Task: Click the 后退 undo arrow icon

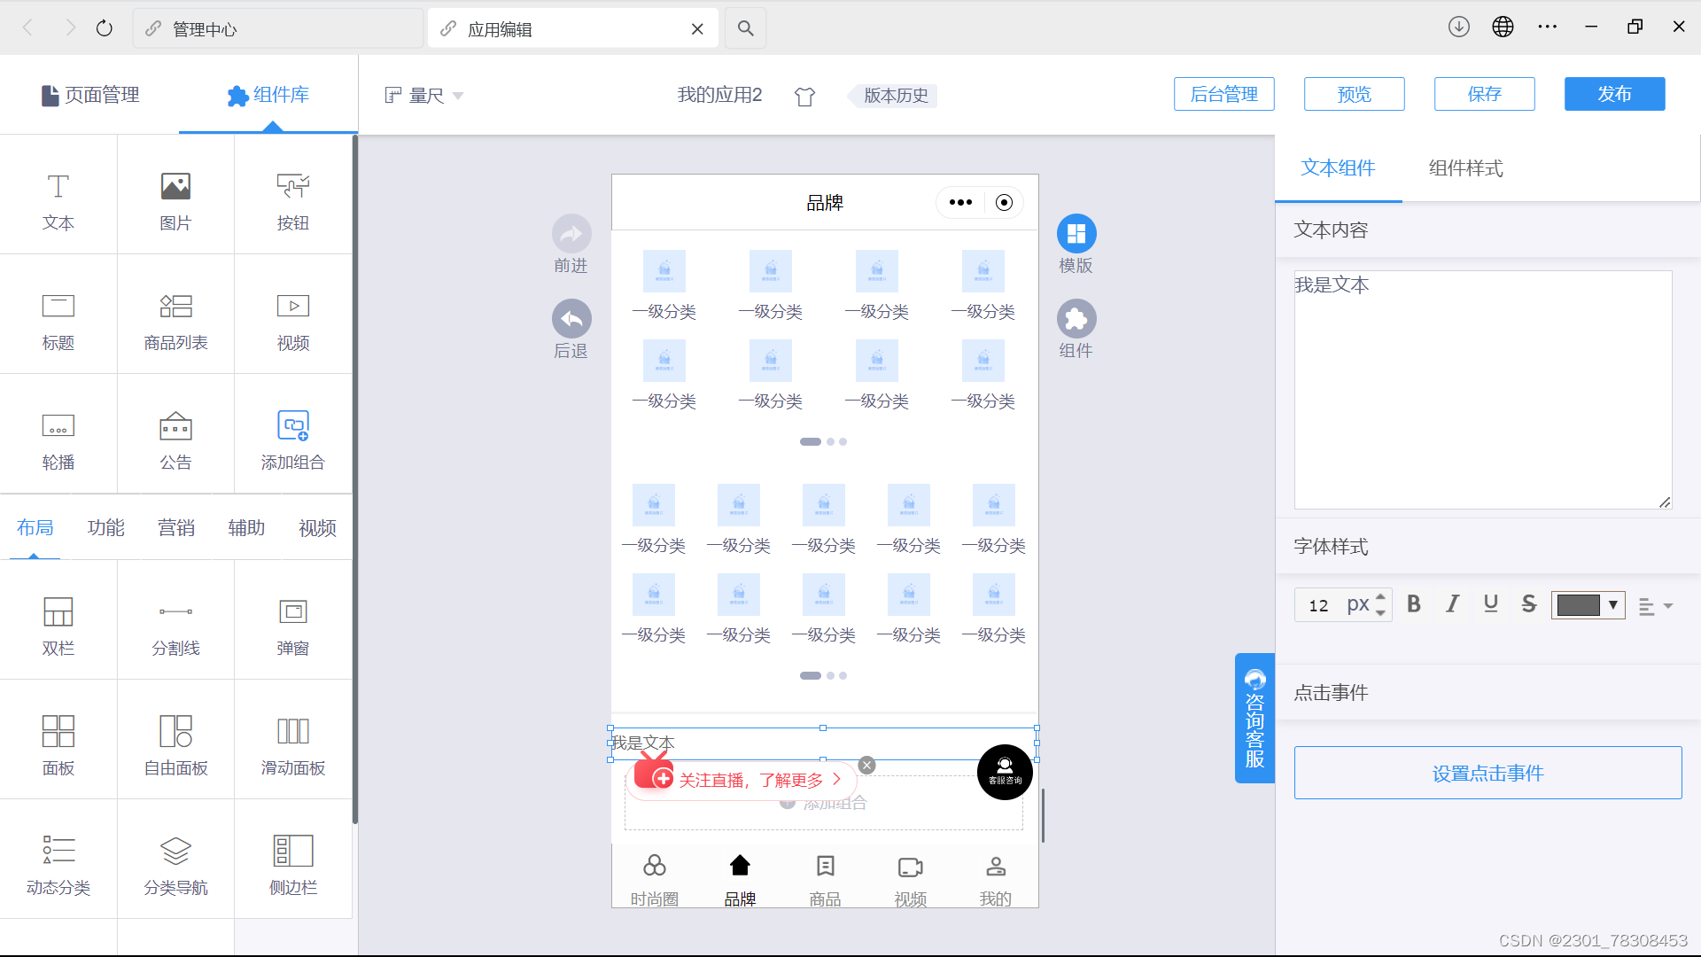Action: point(571,319)
